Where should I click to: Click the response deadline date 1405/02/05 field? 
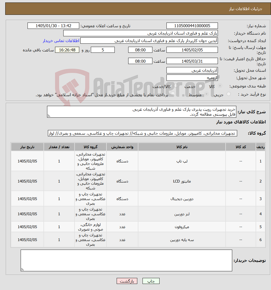click(192, 50)
